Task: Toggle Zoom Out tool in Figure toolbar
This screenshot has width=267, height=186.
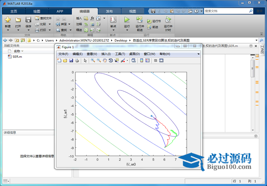Action: [x=99, y=61]
